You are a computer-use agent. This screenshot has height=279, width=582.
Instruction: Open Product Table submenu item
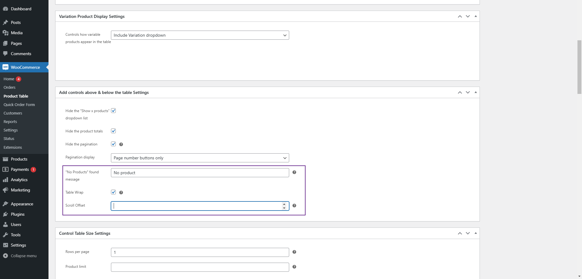16,96
